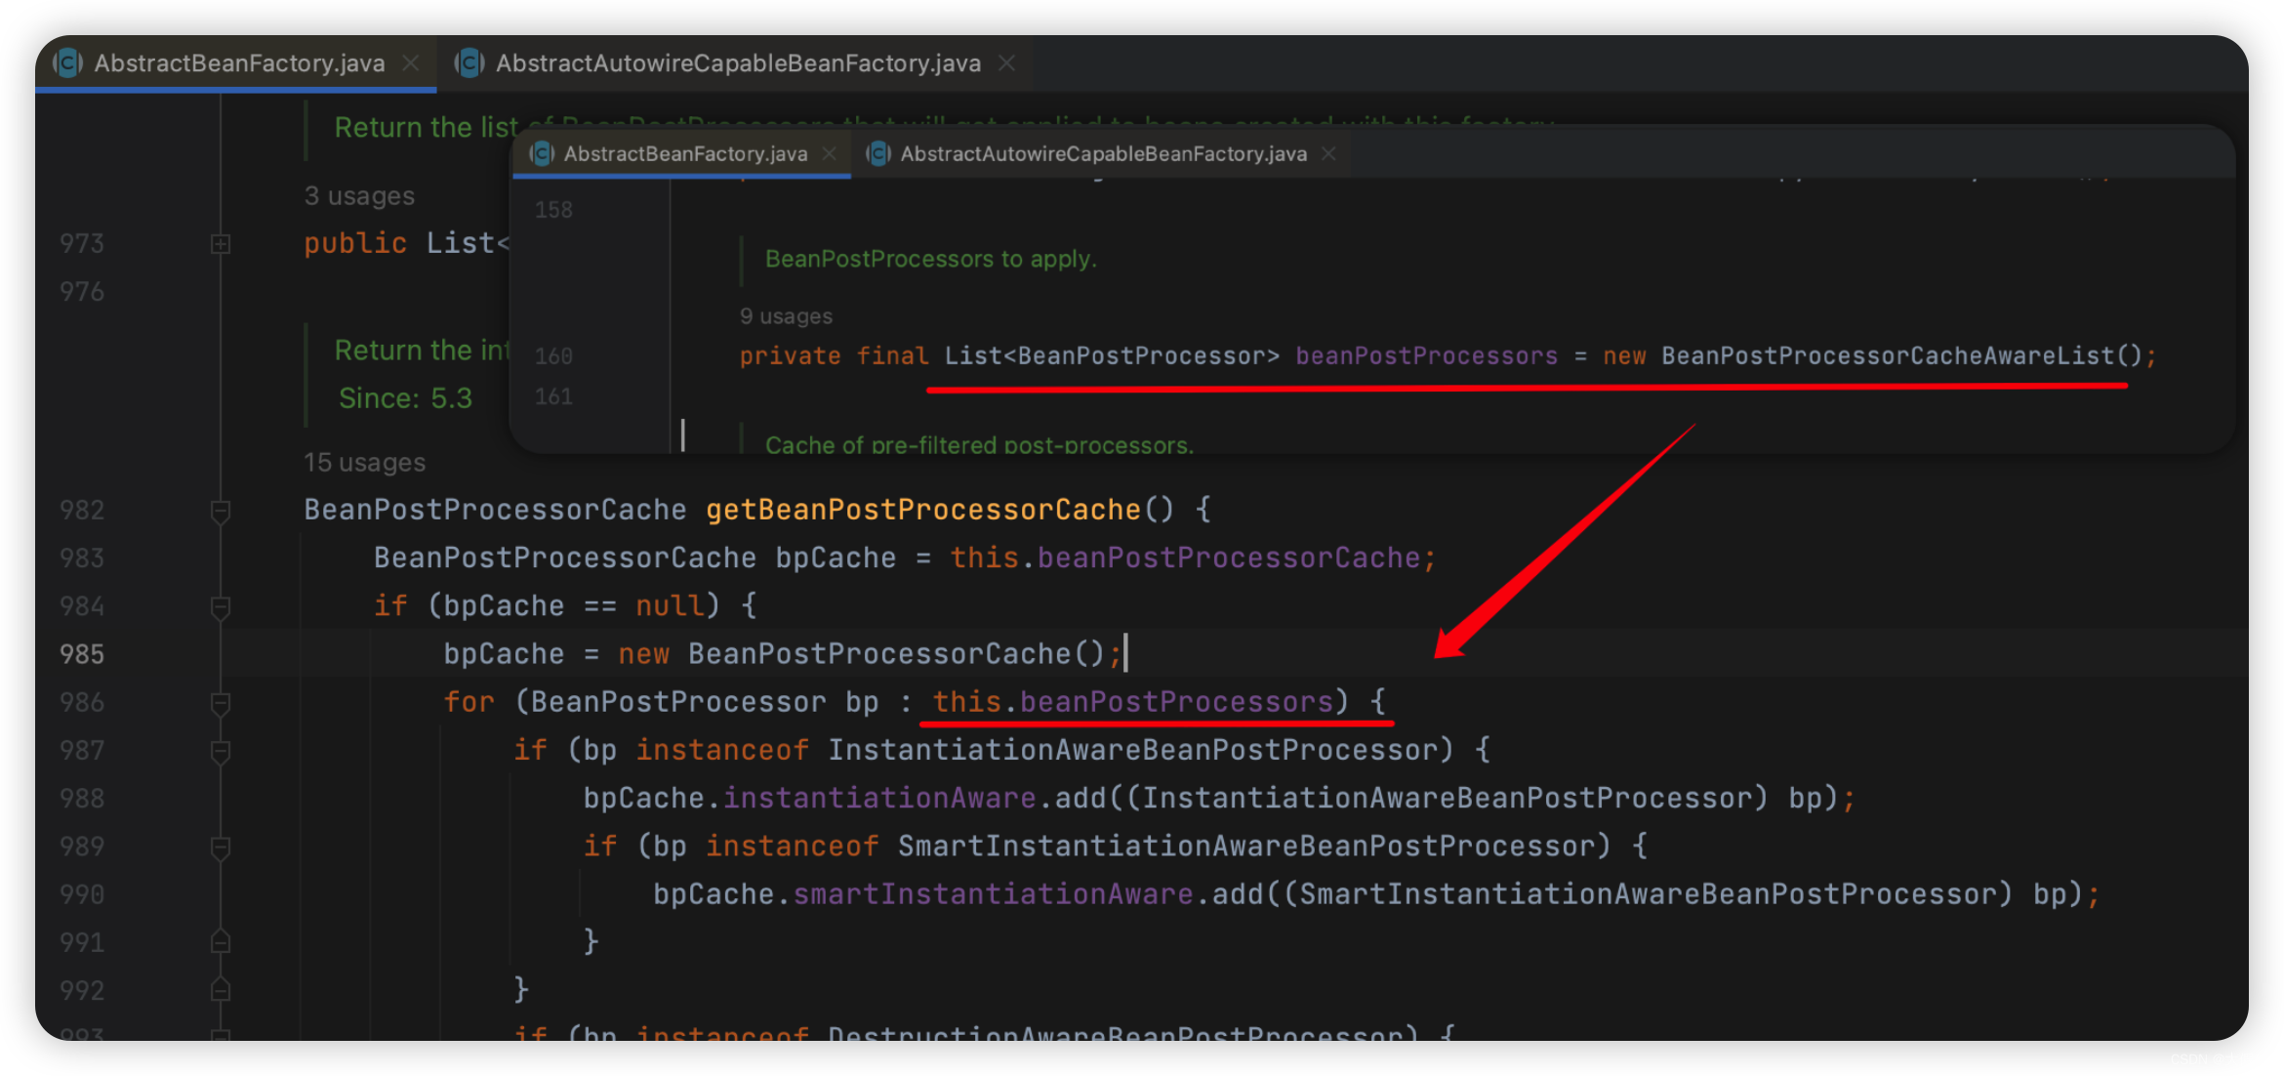Click the class icon on AbstractAutowireCapableBeanFactory.java tab

click(469, 63)
